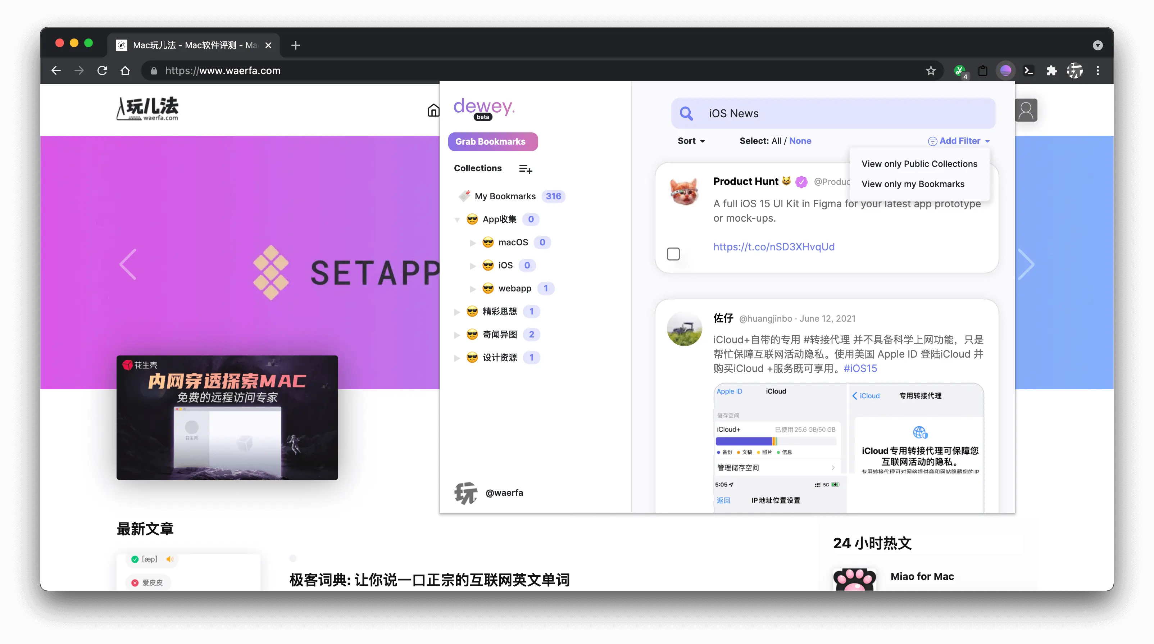Viewport: 1154px width, 644px height.
Task: Click the Grab Bookmarks button
Action: point(493,142)
